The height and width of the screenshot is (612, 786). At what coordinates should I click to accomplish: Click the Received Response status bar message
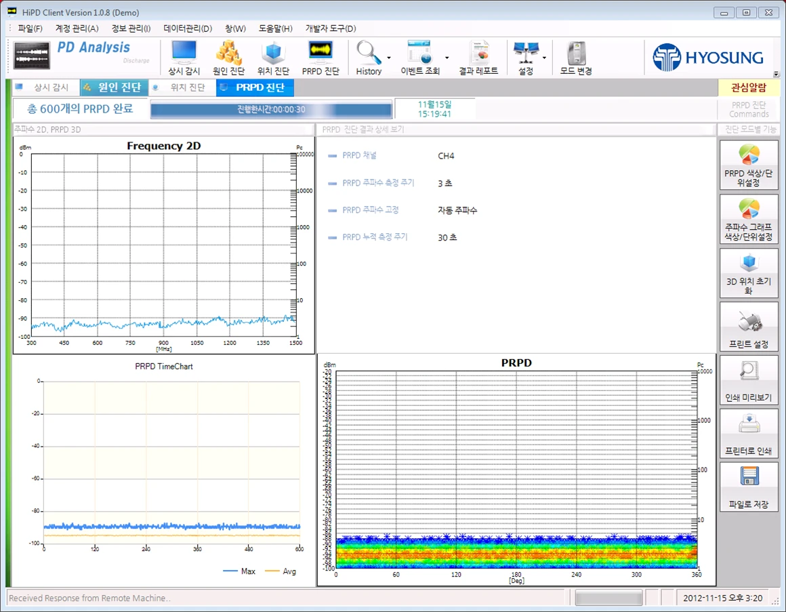pyautogui.click(x=89, y=598)
